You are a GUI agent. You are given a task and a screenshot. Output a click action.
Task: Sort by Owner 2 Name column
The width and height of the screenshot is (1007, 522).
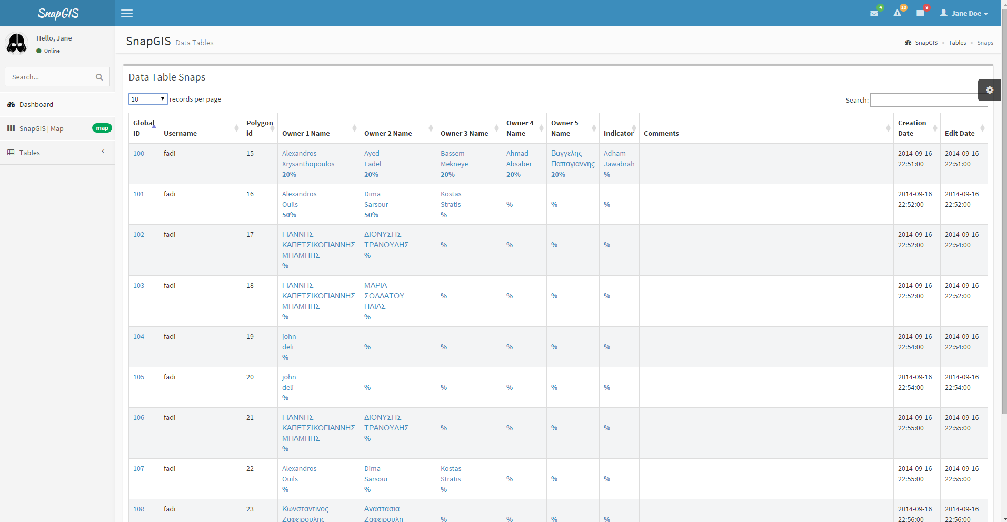[398, 128]
